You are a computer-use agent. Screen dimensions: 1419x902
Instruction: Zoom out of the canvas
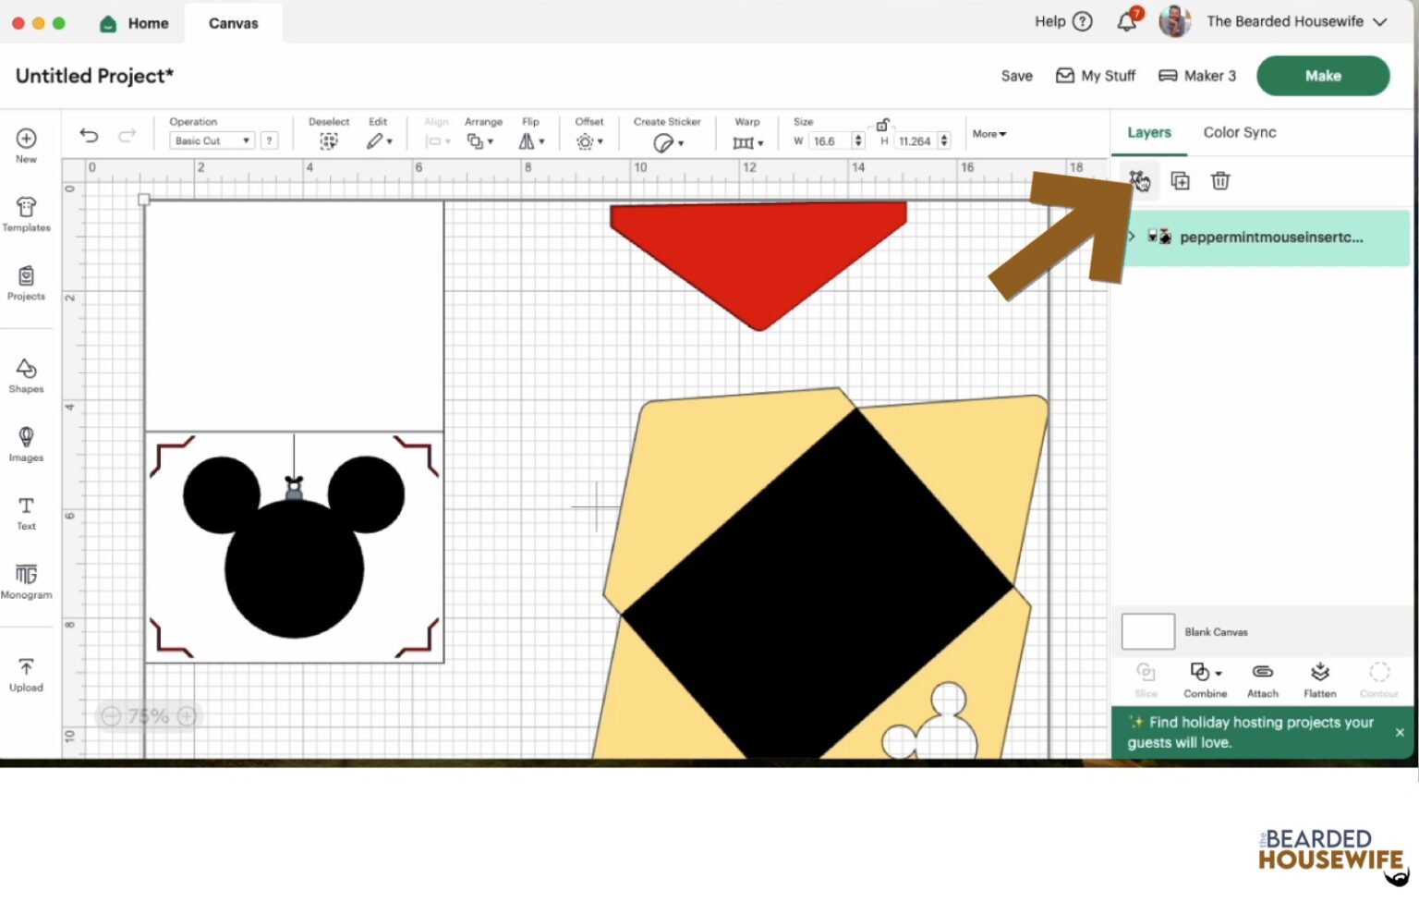[111, 716]
